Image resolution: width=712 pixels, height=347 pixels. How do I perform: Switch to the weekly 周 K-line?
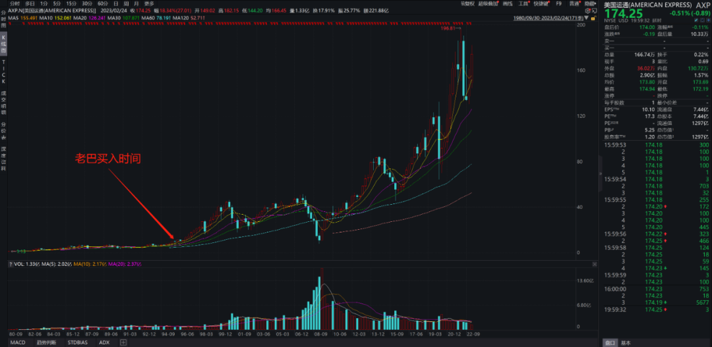[126, 4]
